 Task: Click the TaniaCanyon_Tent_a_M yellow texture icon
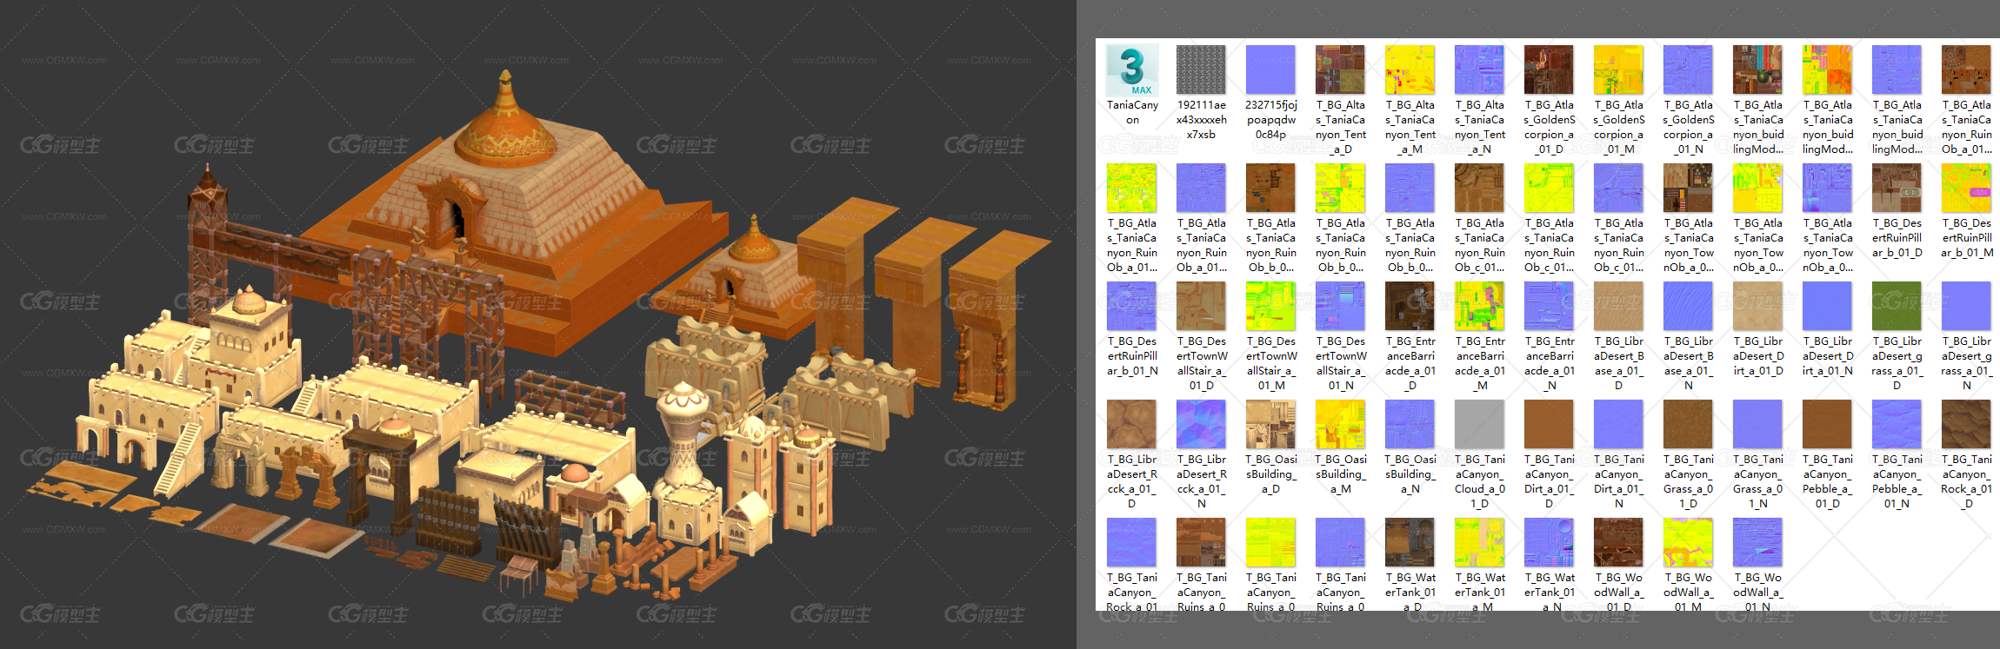(x=1410, y=70)
